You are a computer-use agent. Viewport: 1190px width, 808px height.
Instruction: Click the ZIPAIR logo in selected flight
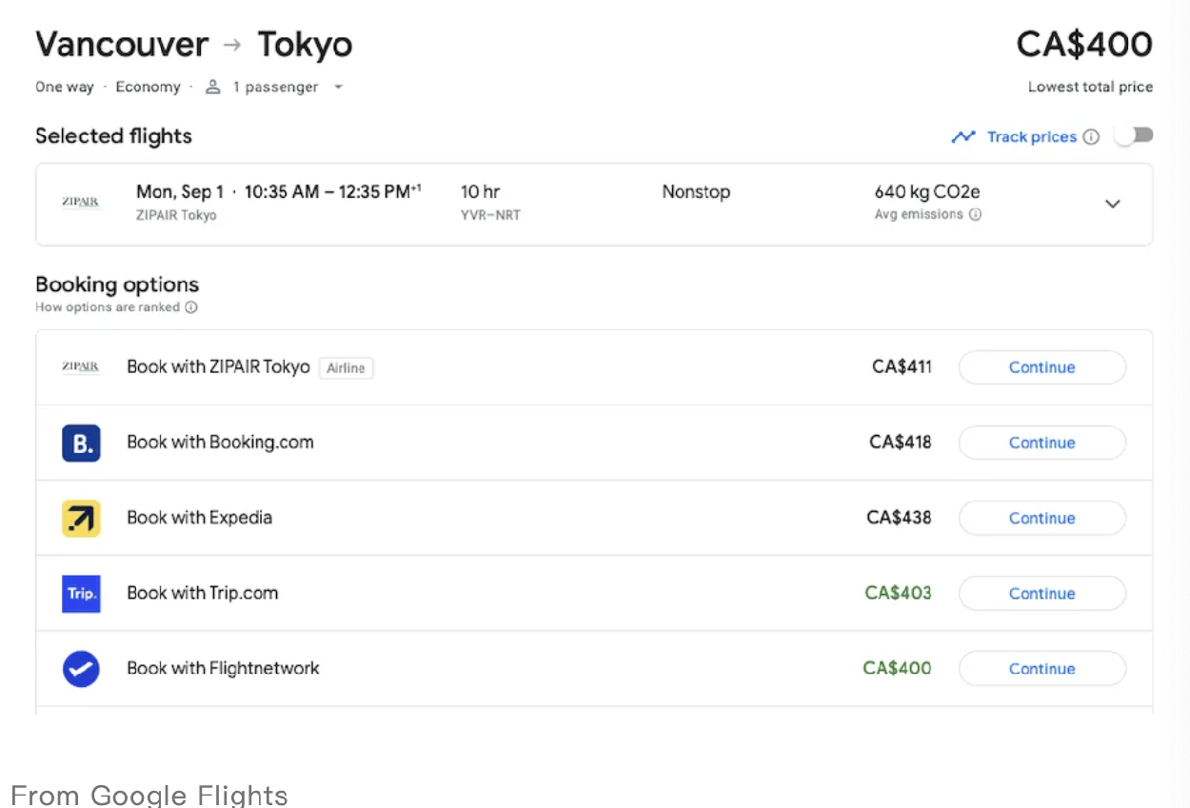click(81, 203)
